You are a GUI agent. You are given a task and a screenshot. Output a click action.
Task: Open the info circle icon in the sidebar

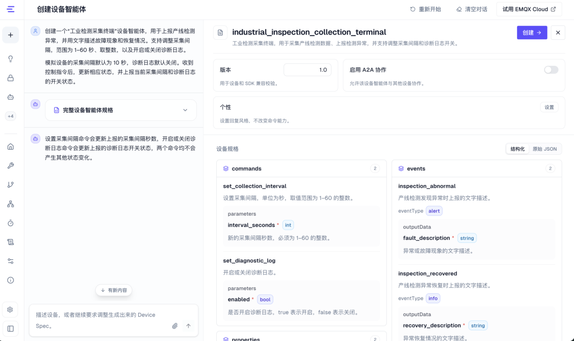click(11, 281)
